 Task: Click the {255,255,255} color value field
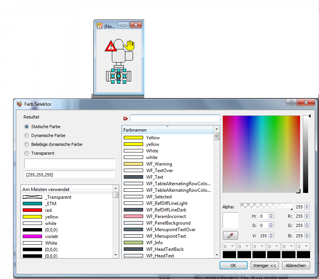click(70, 174)
